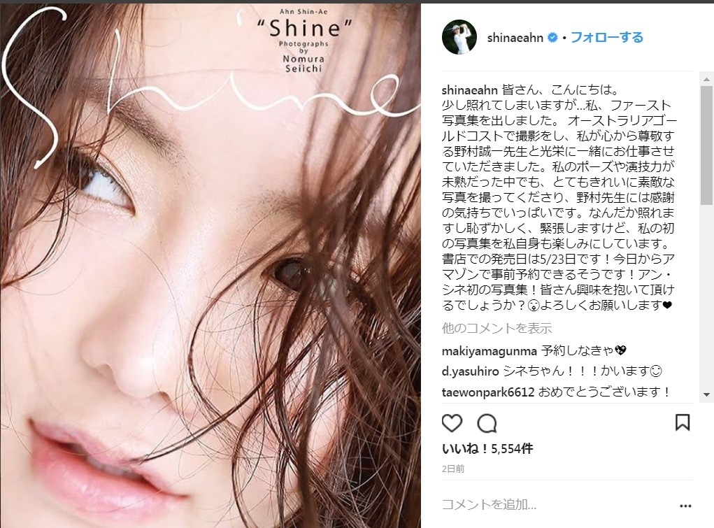The height and width of the screenshot is (528, 714).
Task: Like the post with the heart icon
Action: click(x=452, y=423)
